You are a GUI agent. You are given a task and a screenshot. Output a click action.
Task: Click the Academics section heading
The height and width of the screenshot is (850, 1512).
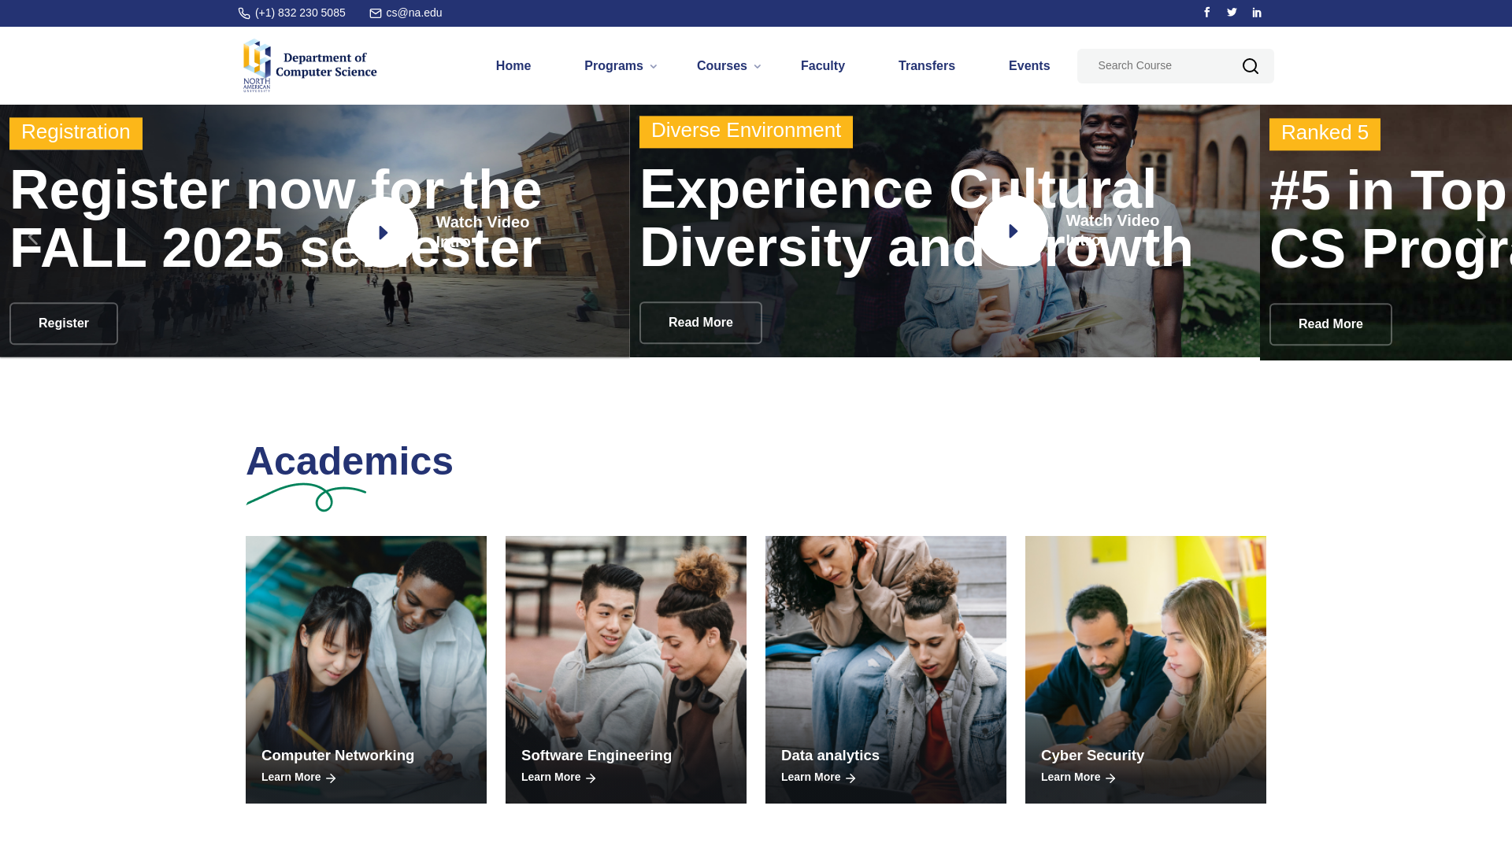point(350,461)
